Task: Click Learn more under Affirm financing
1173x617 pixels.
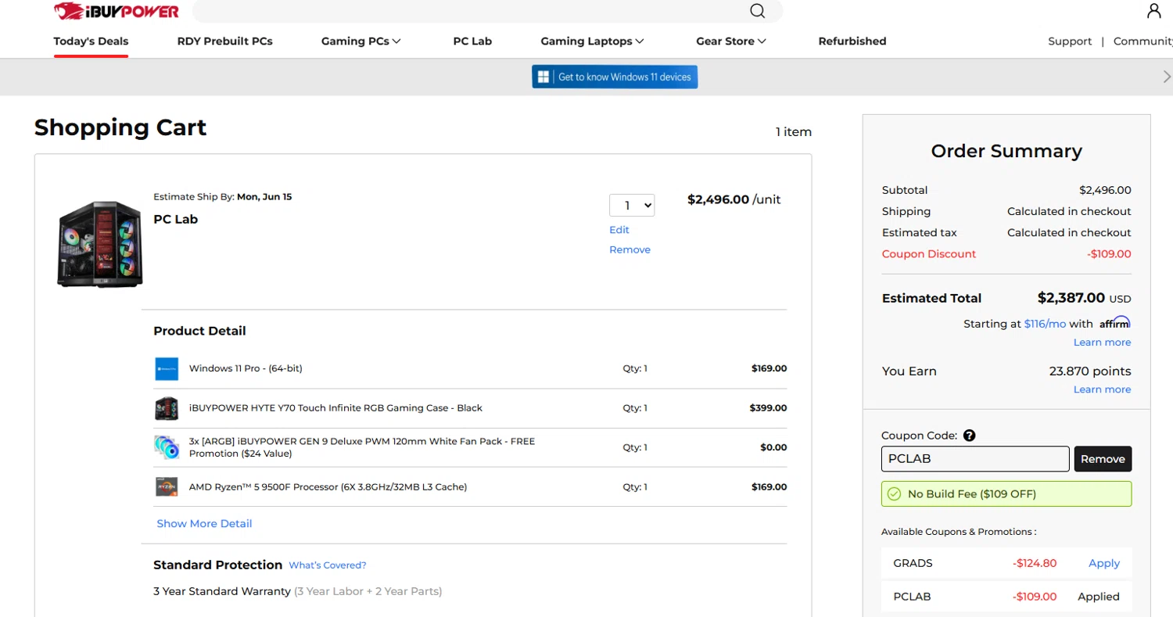Action: [x=1102, y=343]
